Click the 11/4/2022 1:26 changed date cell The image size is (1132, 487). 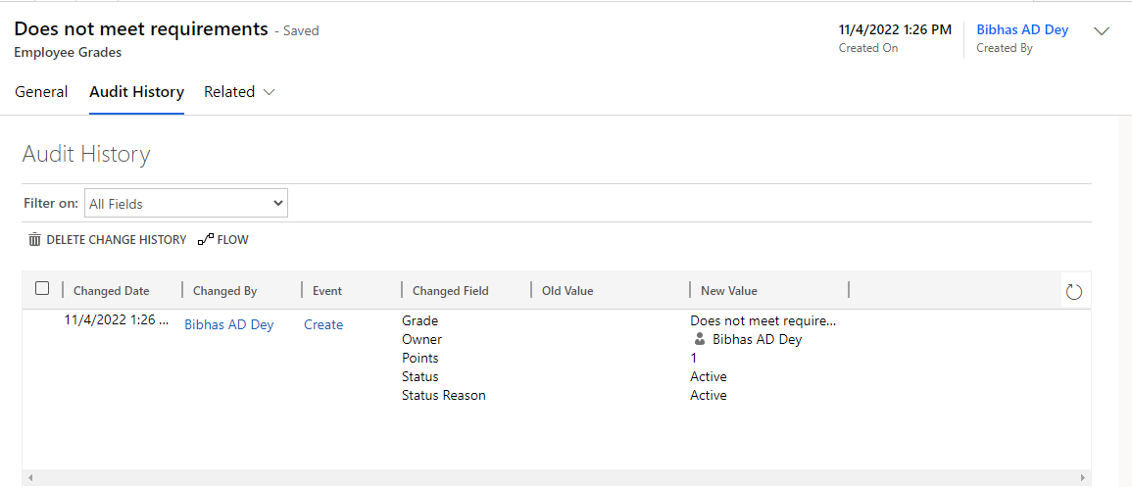tap(117, 320)
